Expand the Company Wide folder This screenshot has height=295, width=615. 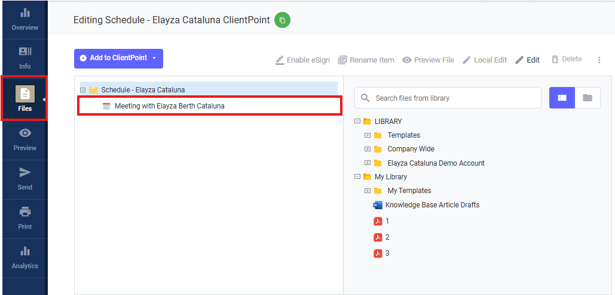[x=368, y=149]
